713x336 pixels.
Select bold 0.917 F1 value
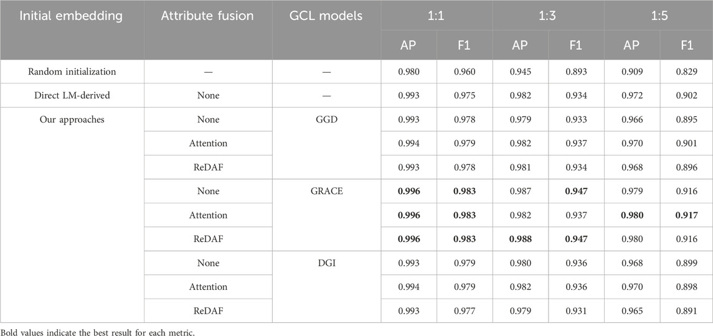click(687, 215)
